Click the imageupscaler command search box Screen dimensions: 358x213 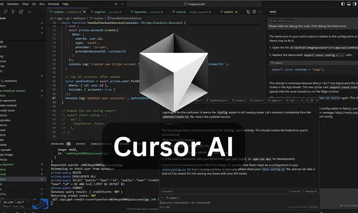pyautogui.click(x=194, y=4)
